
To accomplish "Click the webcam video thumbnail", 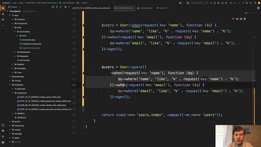I will [x=238, y=136].
